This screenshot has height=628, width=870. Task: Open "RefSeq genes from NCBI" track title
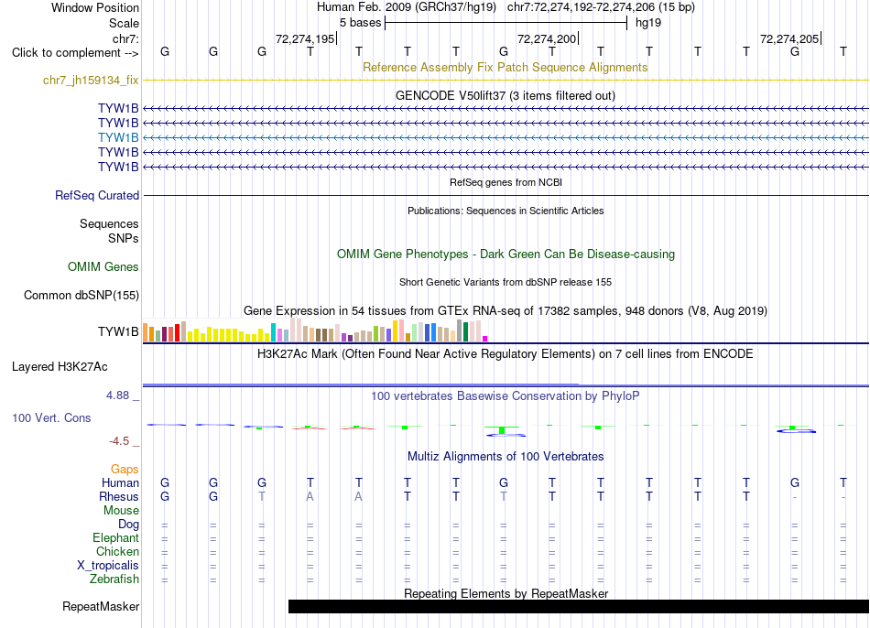[506, 182]
